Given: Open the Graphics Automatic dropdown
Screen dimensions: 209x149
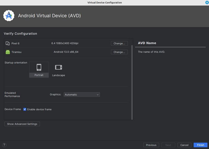Looking at the screenshot, I should tap(82, 94).
